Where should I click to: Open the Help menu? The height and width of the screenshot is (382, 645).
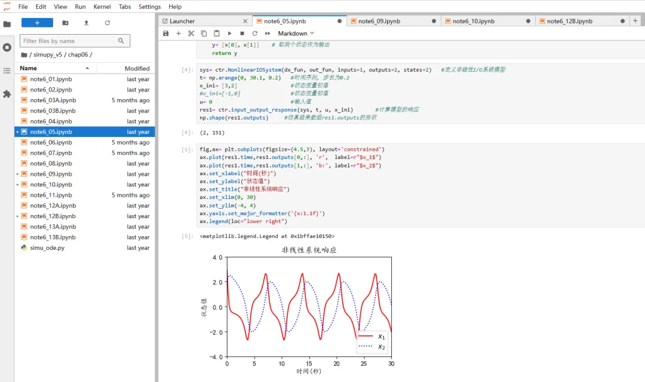pyautogui.click(x=175, y=7)
